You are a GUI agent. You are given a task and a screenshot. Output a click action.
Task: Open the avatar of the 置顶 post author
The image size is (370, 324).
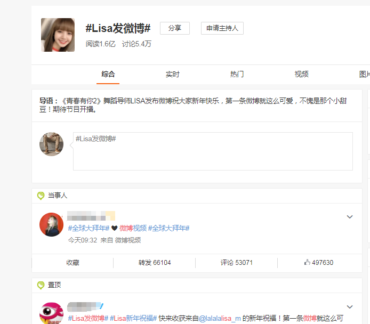51,314
